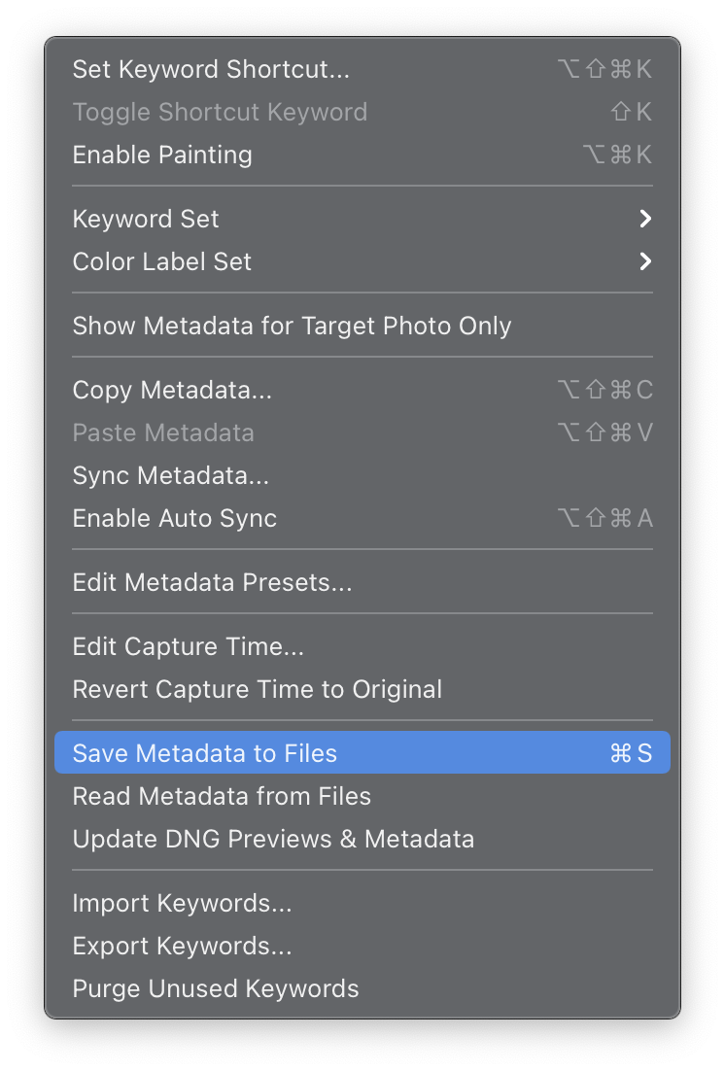Click Update DNG Previews & Metadata

(273, 839)
